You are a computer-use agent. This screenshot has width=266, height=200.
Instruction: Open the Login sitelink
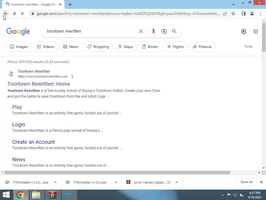click(19, 124)
